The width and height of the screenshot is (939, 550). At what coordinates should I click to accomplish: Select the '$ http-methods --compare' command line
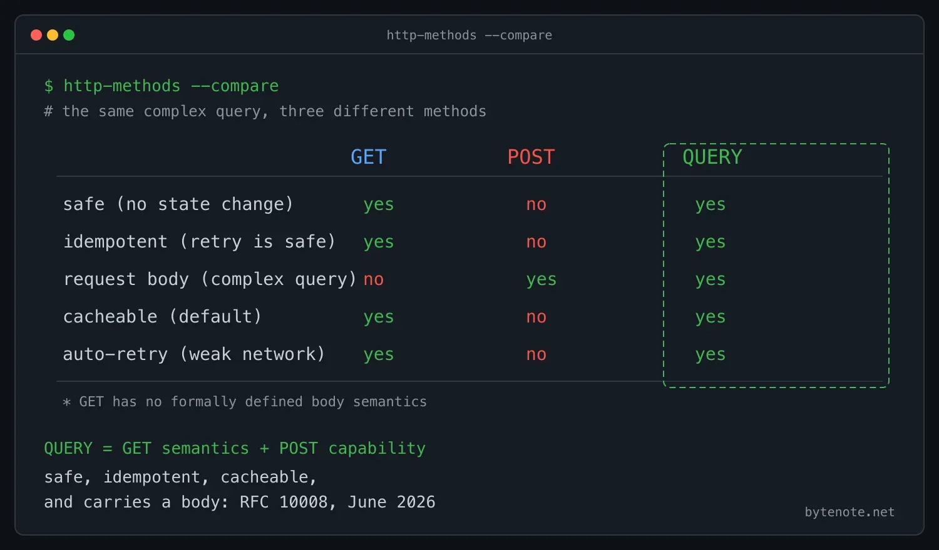tap(162, 86)
